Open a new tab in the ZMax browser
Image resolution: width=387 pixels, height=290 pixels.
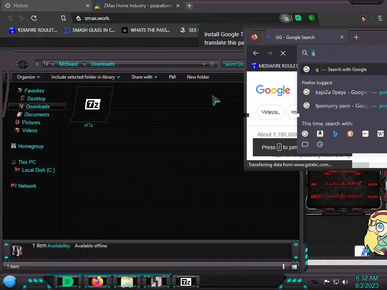click(x=189, y=5)
